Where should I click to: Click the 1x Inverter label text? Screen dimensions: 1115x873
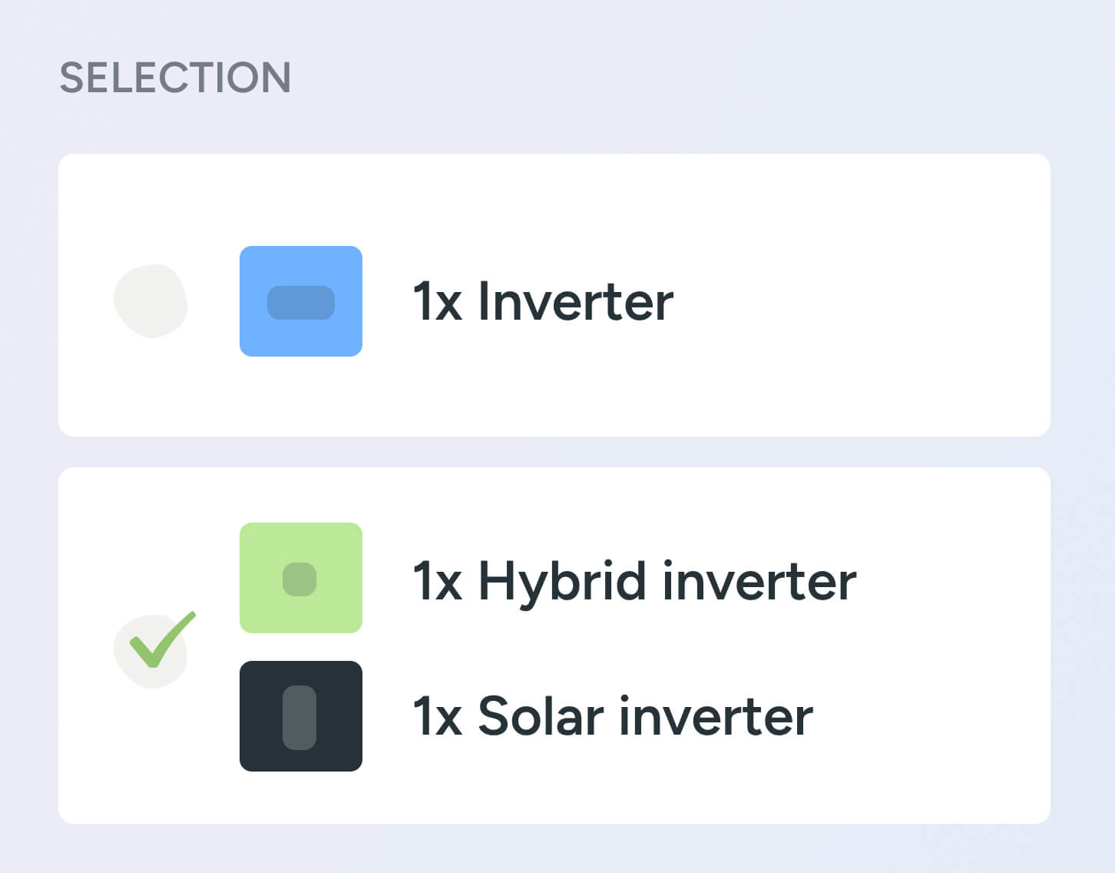coord(541,300)
